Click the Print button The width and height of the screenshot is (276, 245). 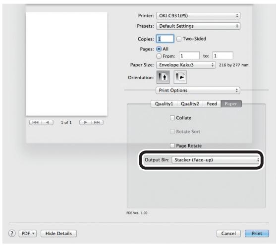click(257, 234)
